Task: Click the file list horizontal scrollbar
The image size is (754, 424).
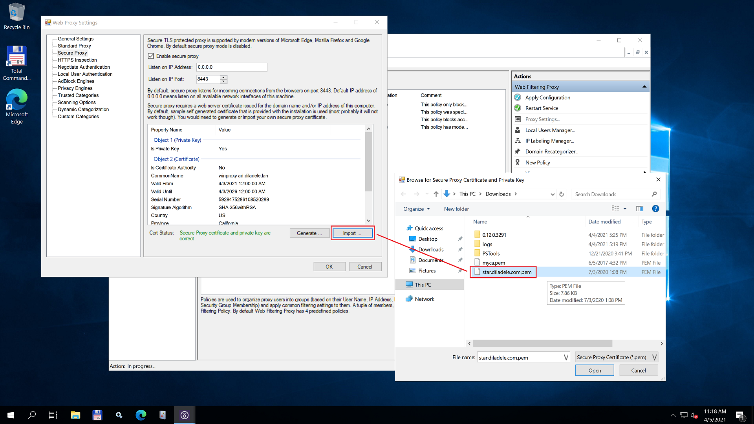Action: (x=542, y=344)
